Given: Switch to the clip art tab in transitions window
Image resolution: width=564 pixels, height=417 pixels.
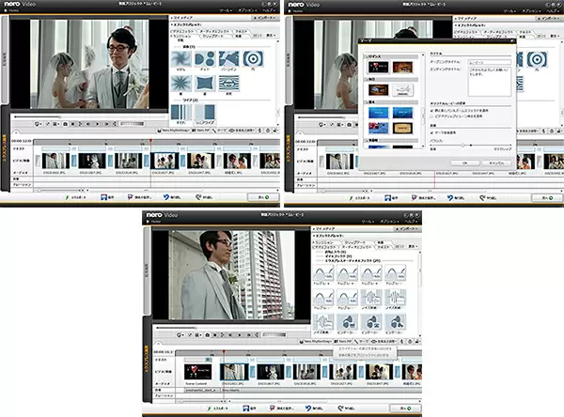Looking at the screenshot, I should [212, 36].
